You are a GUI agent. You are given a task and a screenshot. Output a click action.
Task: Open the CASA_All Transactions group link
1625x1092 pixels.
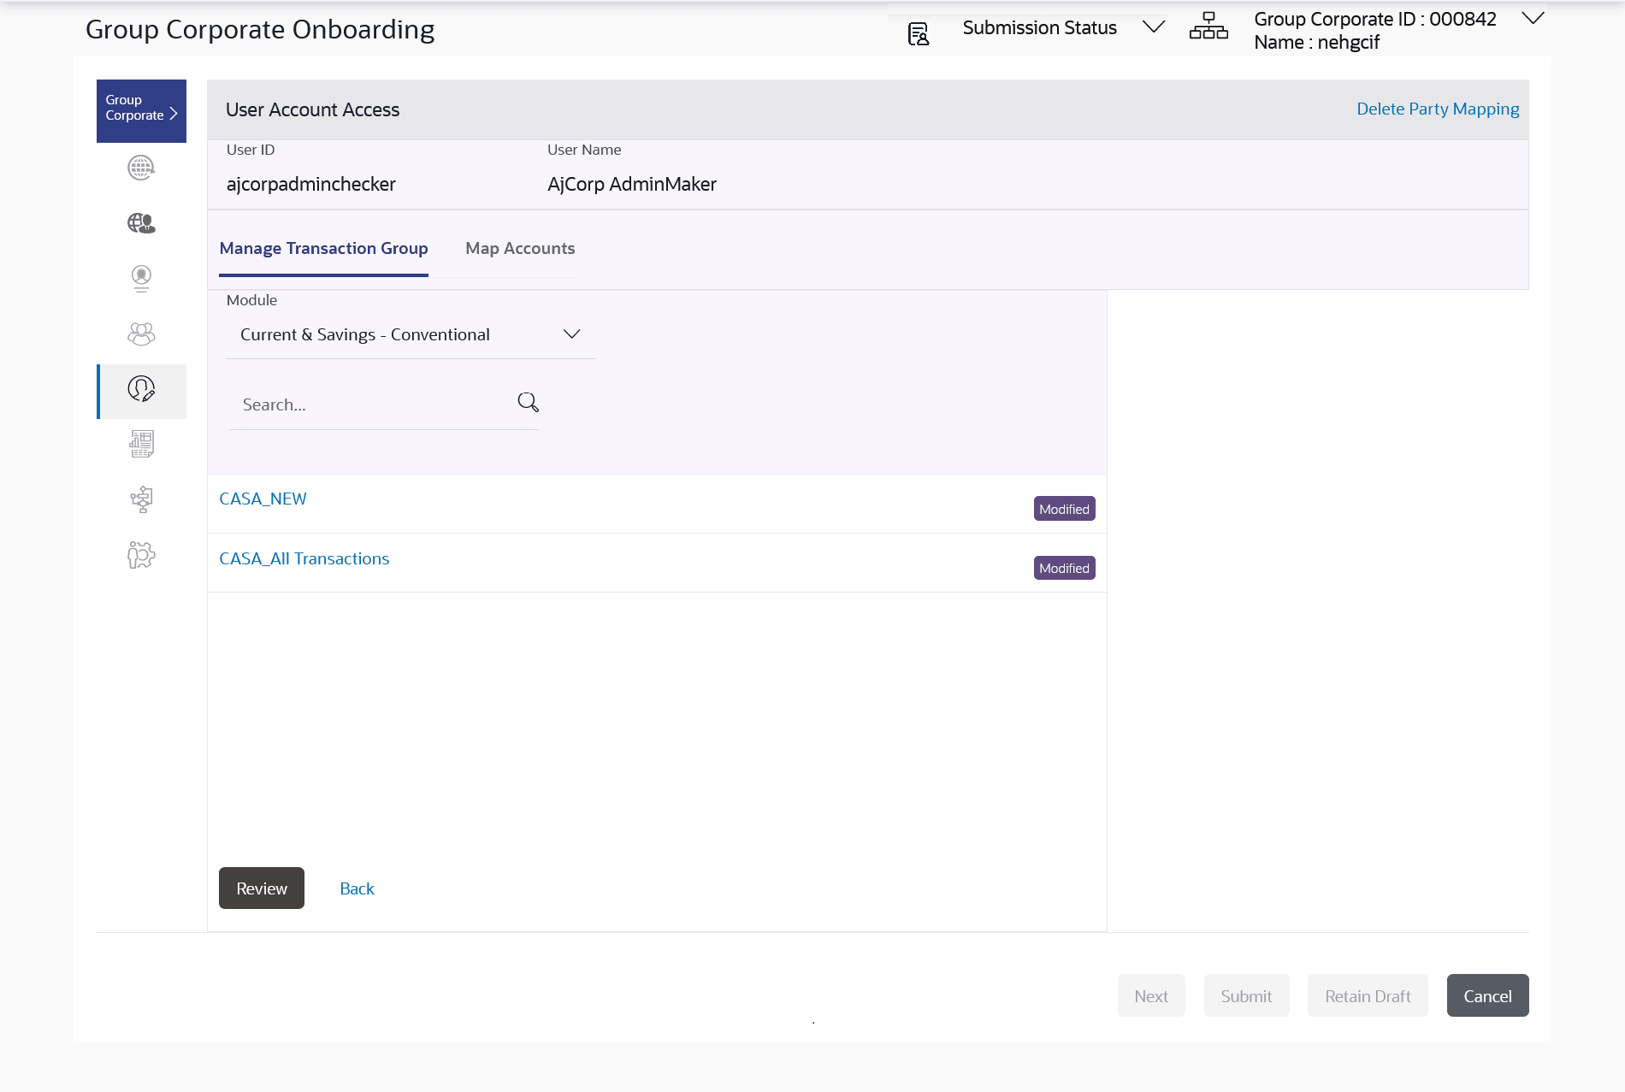click(x=304, y=559)
